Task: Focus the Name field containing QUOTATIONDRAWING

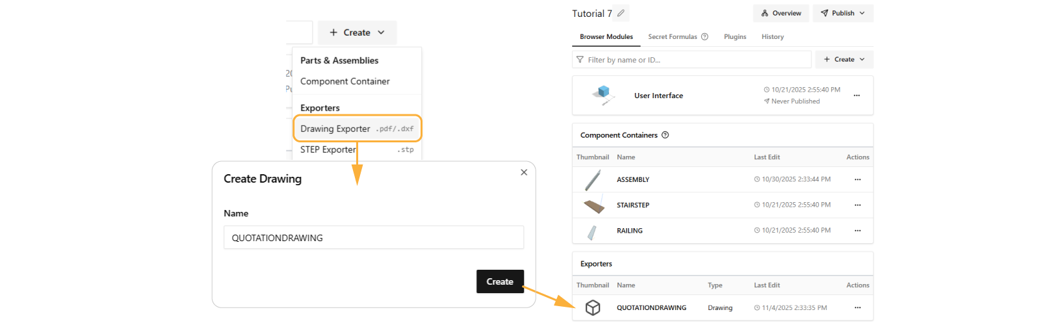Action: coord(373,238)
